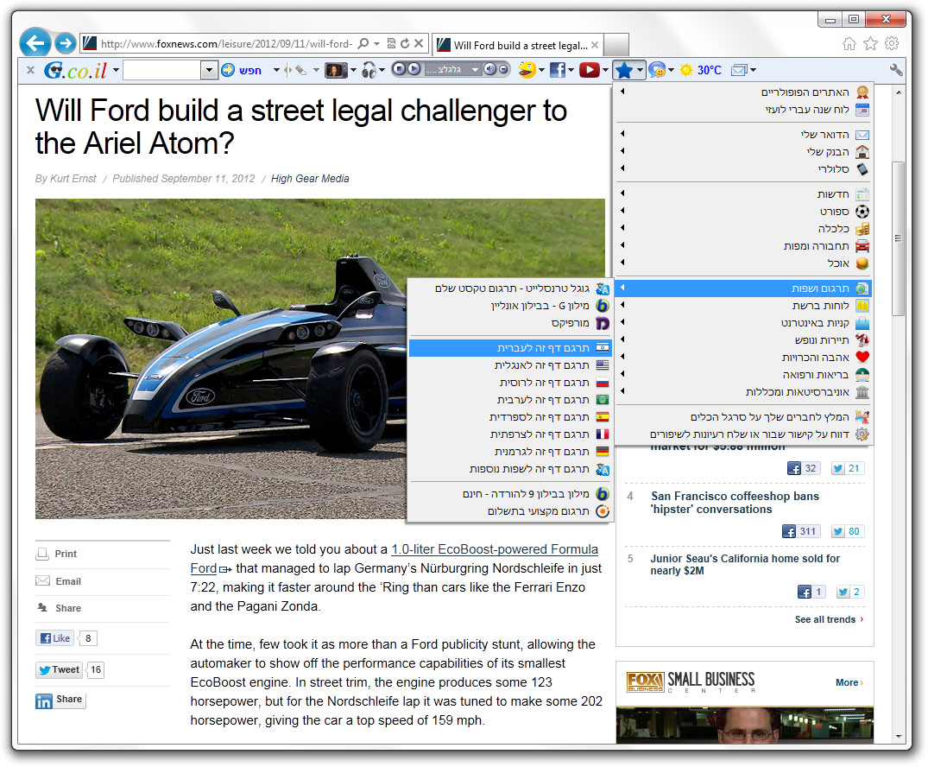Mute the toolbar radio speaker button
The height and width of the screenshot is (767, 928).
[490, 70]
